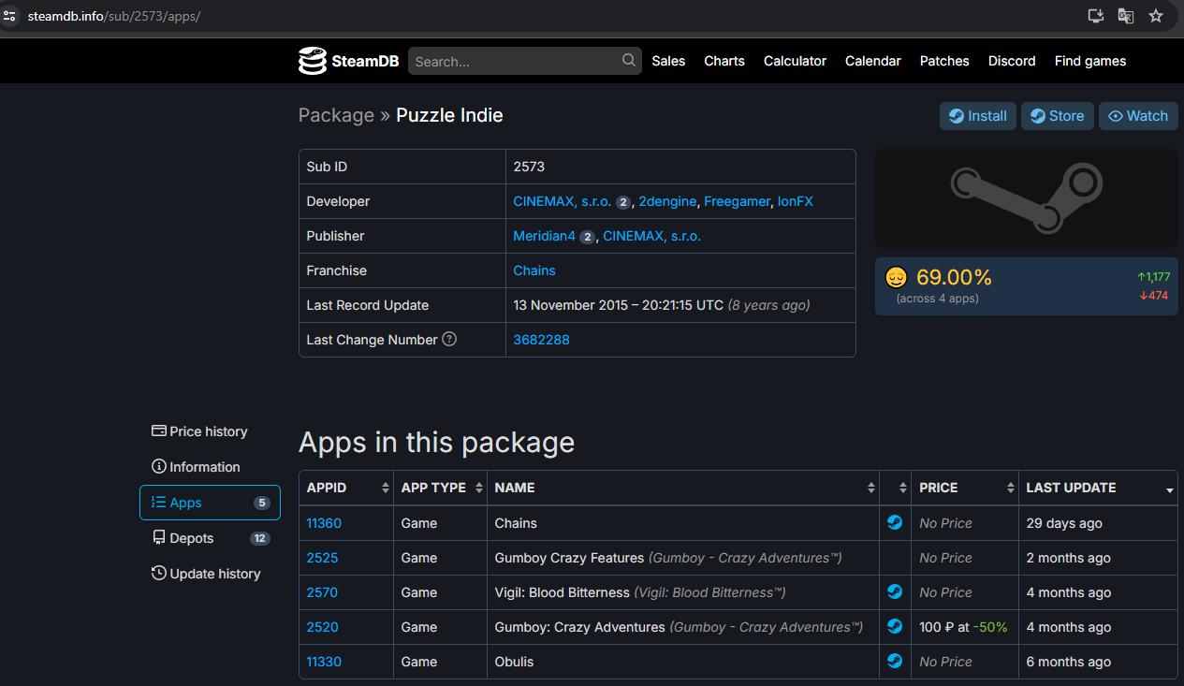Sort table by APPID column
This screenshot has height=686, width=1184.
(x=345, y=488)
